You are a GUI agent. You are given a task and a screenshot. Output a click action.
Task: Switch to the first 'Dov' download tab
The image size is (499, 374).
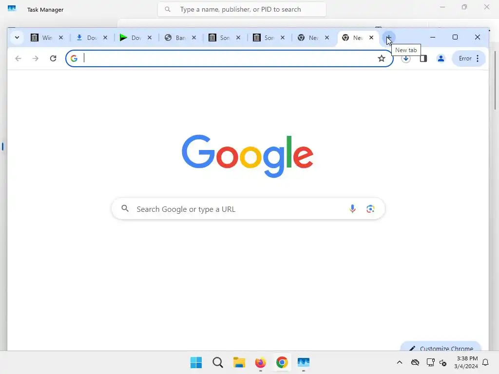87,37
